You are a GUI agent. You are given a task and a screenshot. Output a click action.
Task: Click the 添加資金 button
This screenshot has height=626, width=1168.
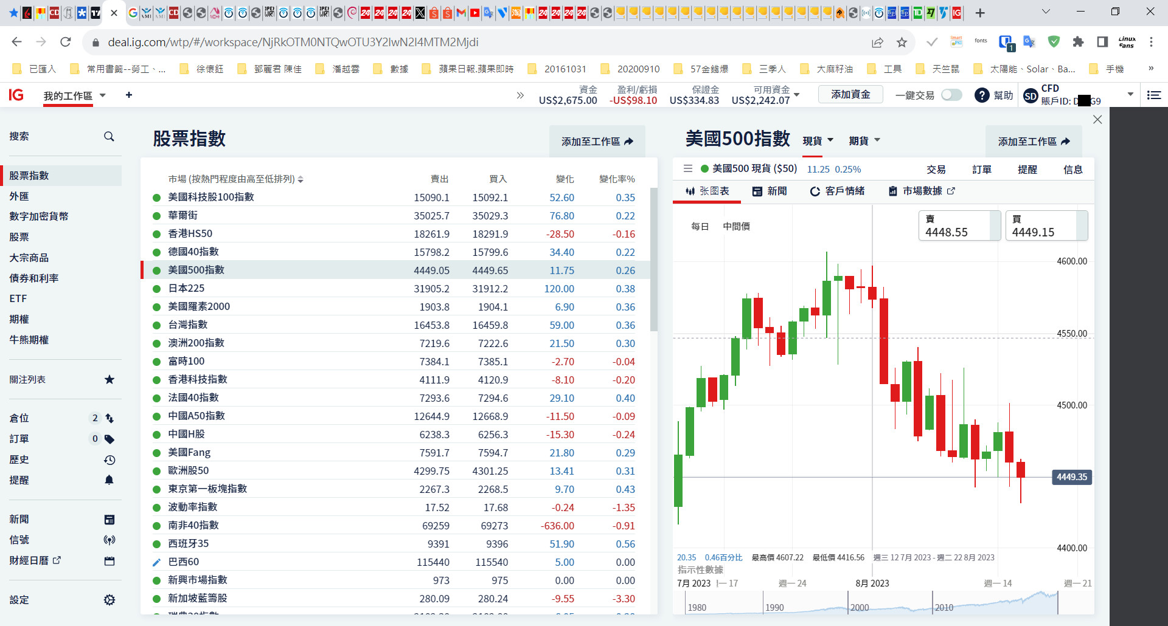[x=850, y=95]
